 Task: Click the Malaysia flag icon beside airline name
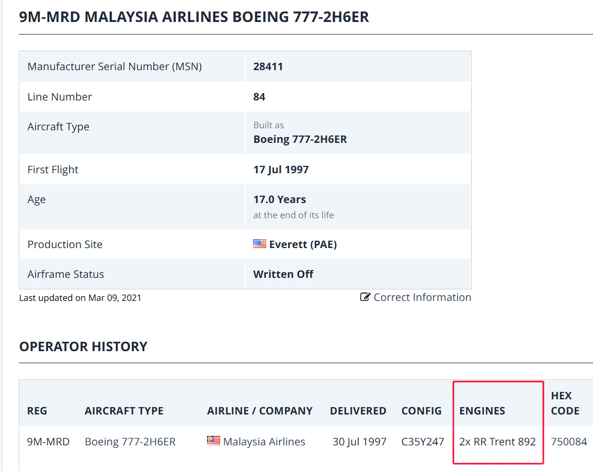click(x=213, y=441)
